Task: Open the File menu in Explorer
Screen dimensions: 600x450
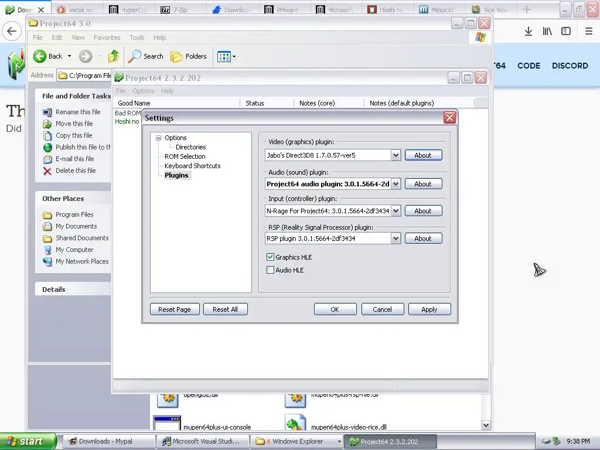Action: [x=37, y=37]
